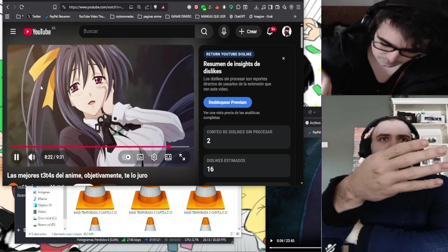Open the browser extensions puzzle icon
The height and width of the screenshot is (252, 448).
click(238, 7)
